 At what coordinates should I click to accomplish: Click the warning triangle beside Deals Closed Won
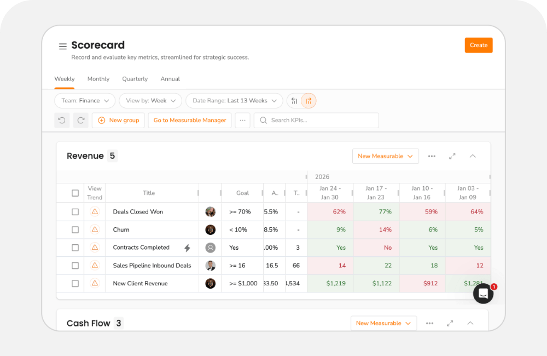tap(94, 211)
